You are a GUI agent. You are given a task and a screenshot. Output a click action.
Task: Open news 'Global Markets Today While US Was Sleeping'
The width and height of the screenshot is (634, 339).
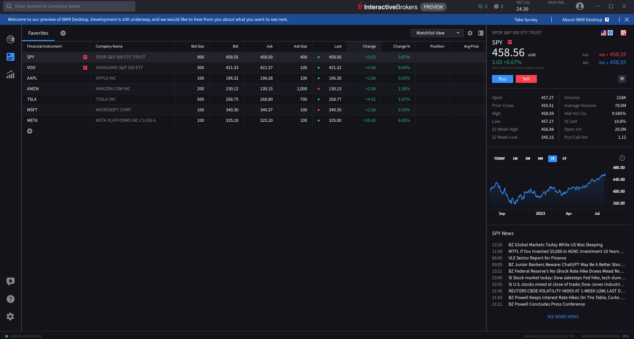click(556, 245)
